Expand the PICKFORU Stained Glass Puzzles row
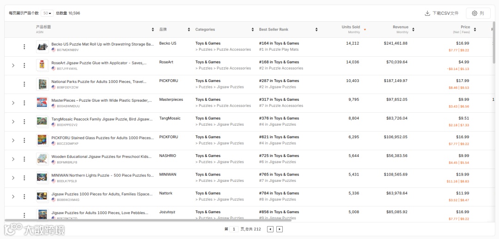 pyautogui.click(x=13, y=140)
